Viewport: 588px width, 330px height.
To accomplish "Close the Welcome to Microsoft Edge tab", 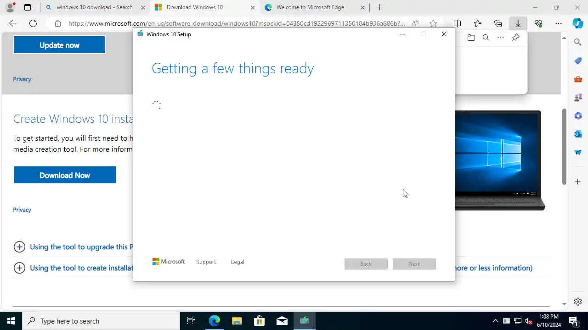I will click(362, 7).
